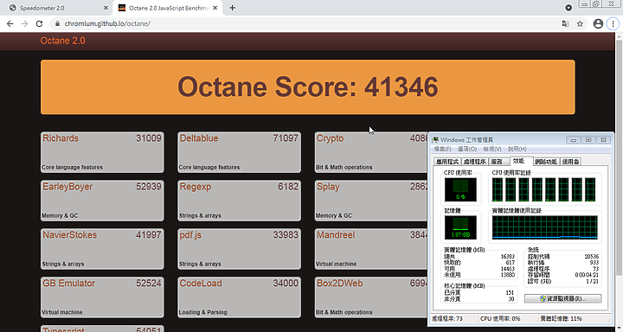
Task: Click the Mandreel benchmark box
Action: click(371, 249)
